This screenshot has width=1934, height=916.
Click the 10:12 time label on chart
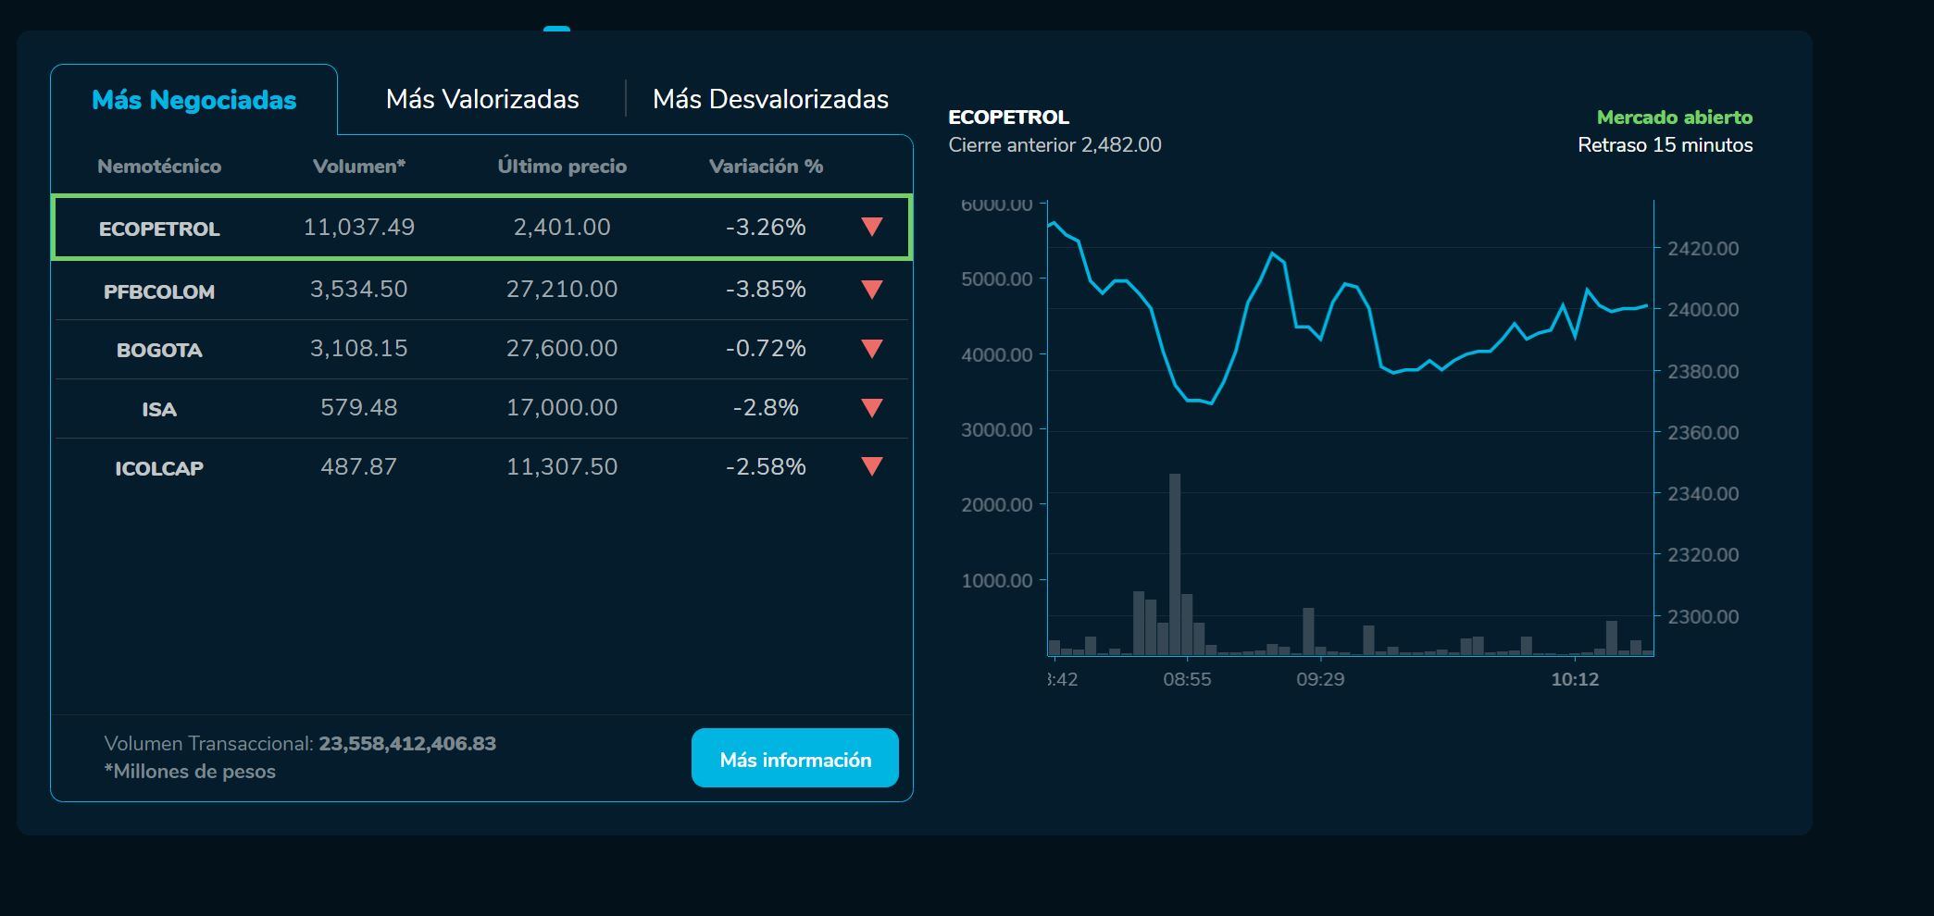pyautogui.click(x=1575, y=679)
